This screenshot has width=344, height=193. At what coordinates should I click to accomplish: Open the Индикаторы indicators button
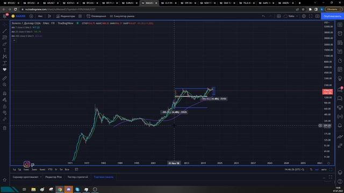(x=66, y=16)
